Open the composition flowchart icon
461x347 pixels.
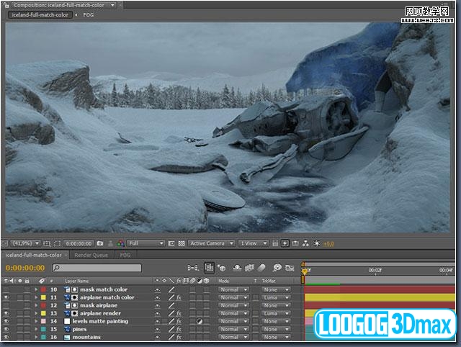(x=305, y=243)
